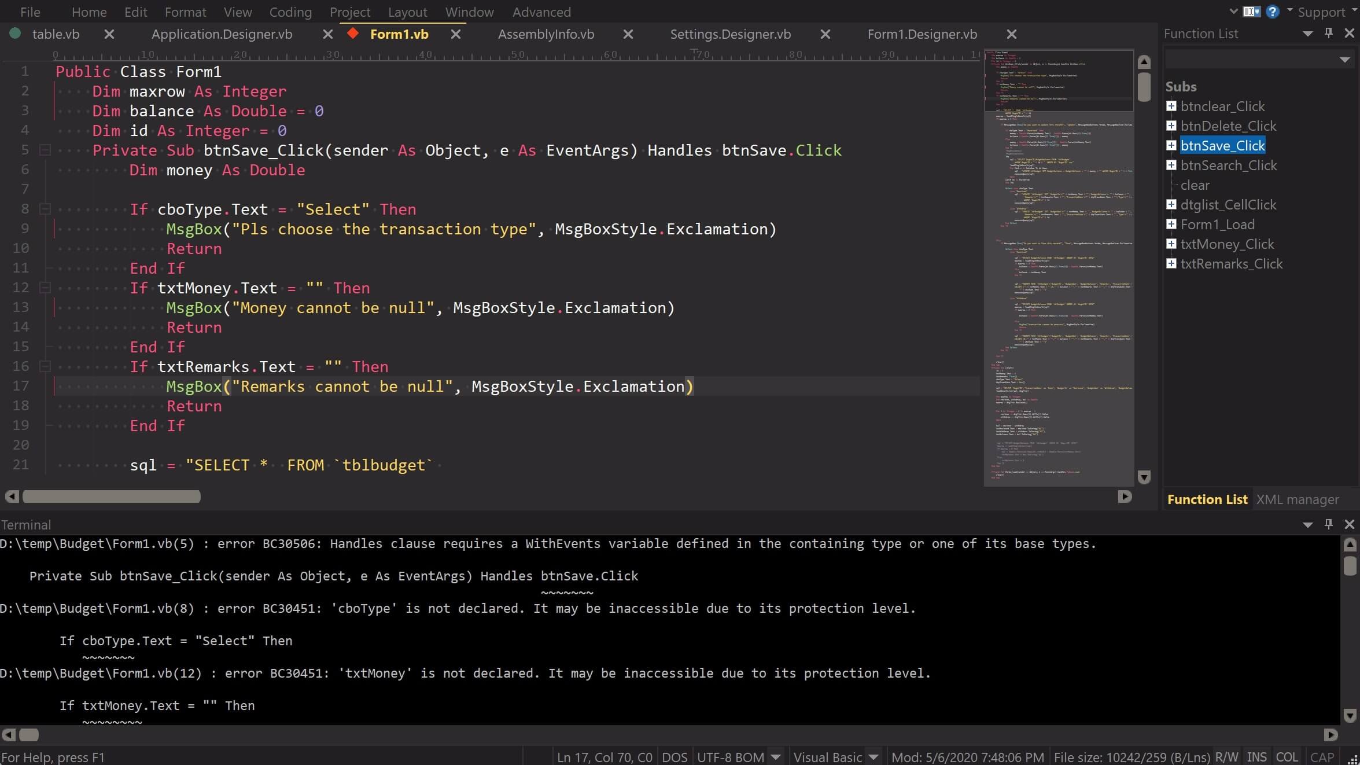The image size is (1360, 765).
Task: Close the Form1.vb tab
Action: 455,34
